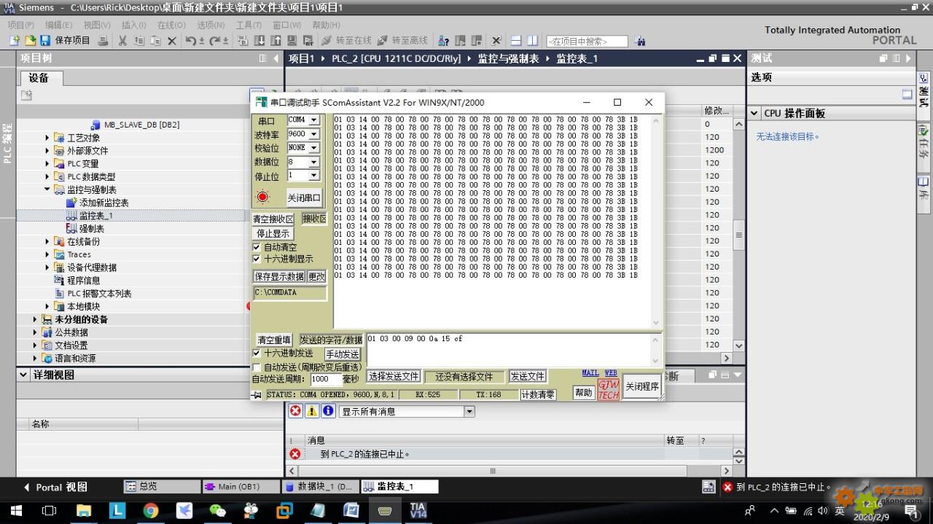Toggle the 自动清空 checkbox
This screenshot has width=933, height=524.
(257, 248)
